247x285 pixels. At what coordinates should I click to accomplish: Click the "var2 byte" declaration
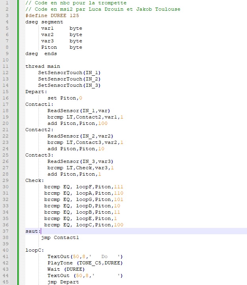61,35
